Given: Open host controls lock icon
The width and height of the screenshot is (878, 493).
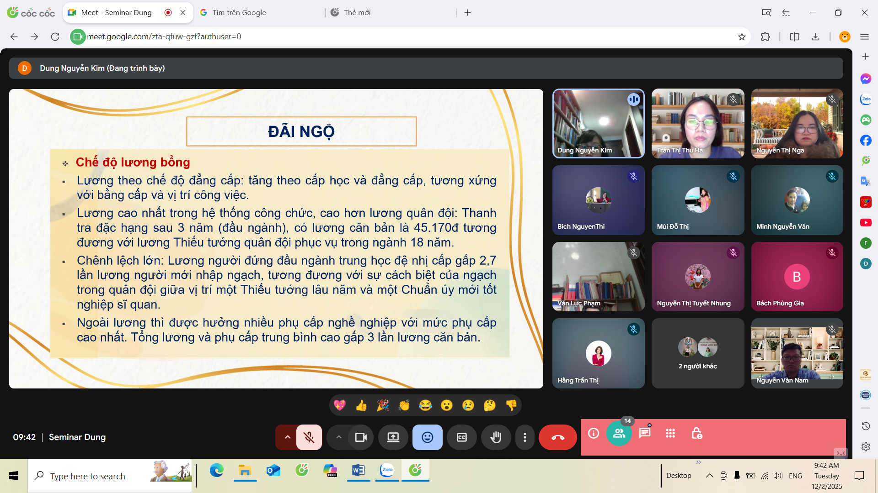Looking at the screenshot, I should point(696,433).
